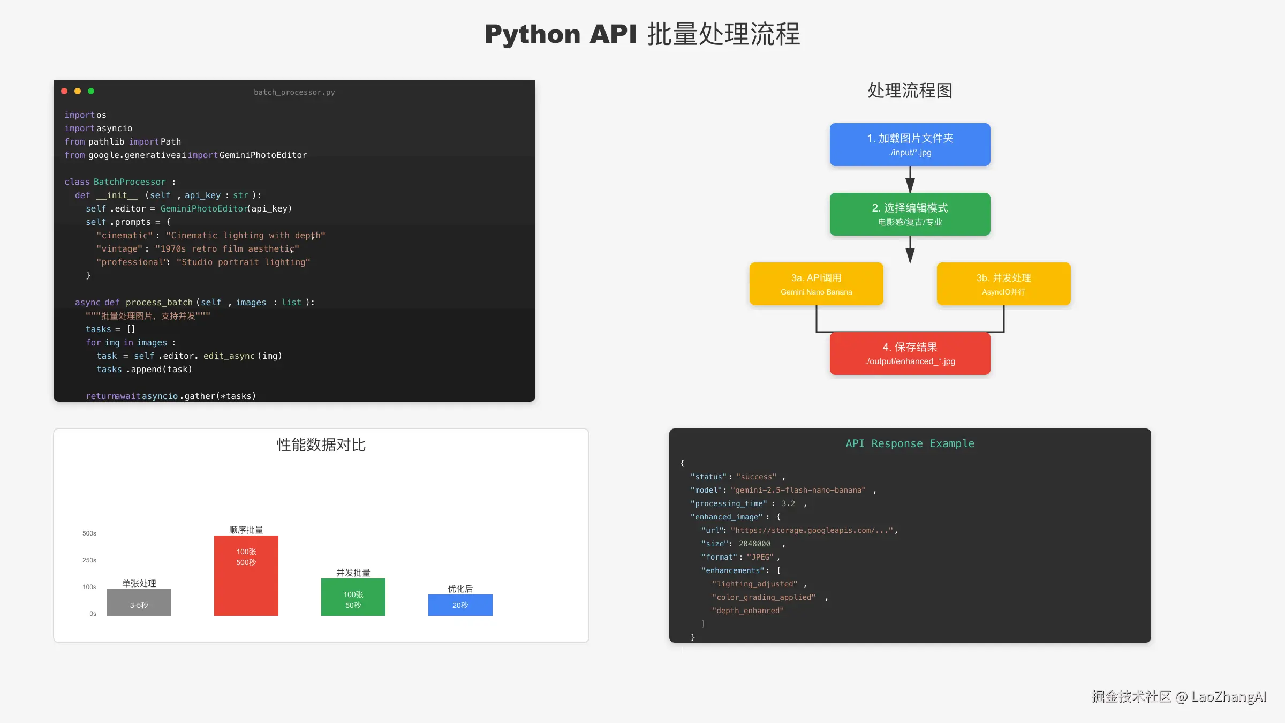
Task: Select the green '并发批量' bar
Action: coord(353,597)
